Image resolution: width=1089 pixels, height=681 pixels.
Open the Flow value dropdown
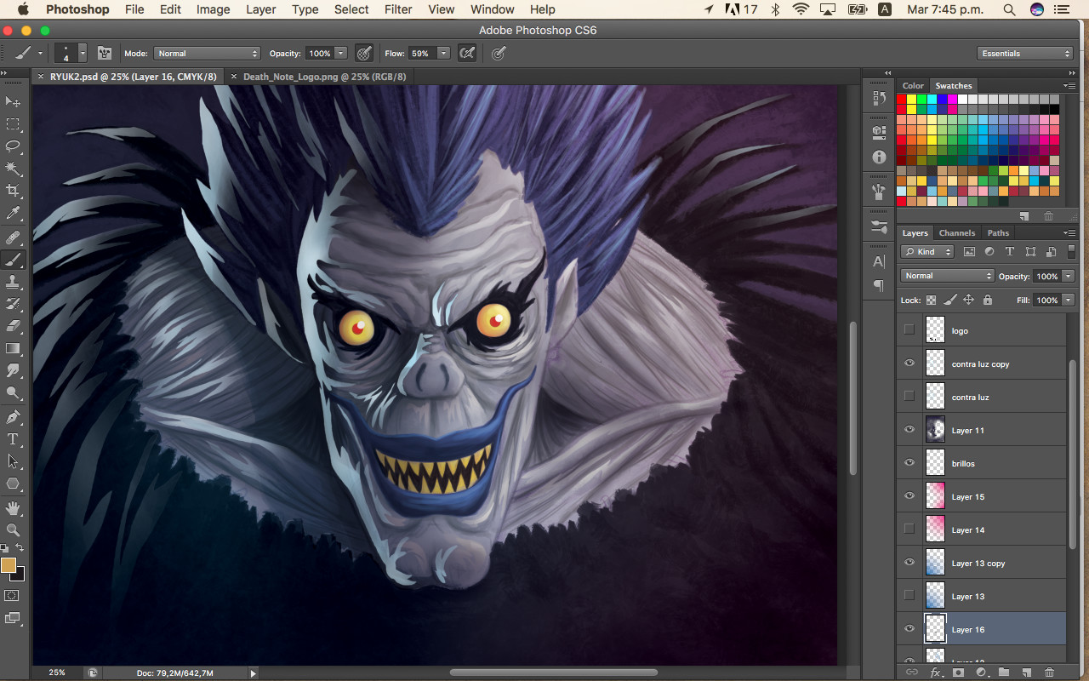[x=443, y=53]
